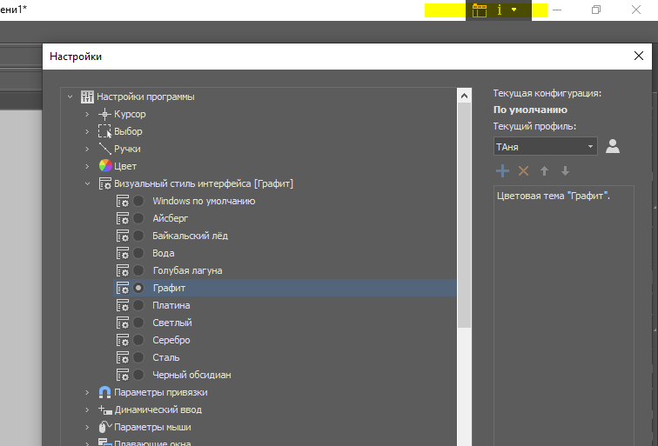Click the interface layout icon in title bar

480,10
